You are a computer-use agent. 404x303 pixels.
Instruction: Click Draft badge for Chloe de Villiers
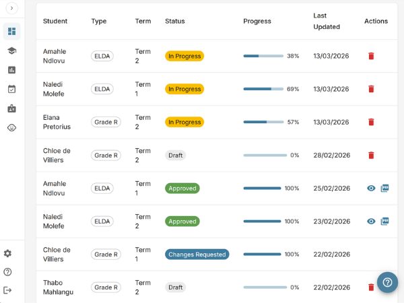[x=176, y=156]
